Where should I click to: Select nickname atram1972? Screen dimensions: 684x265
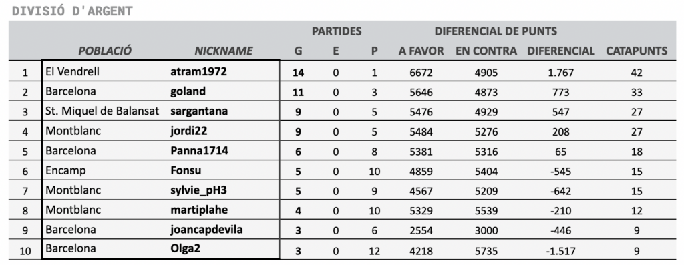[x=198, y=72]
